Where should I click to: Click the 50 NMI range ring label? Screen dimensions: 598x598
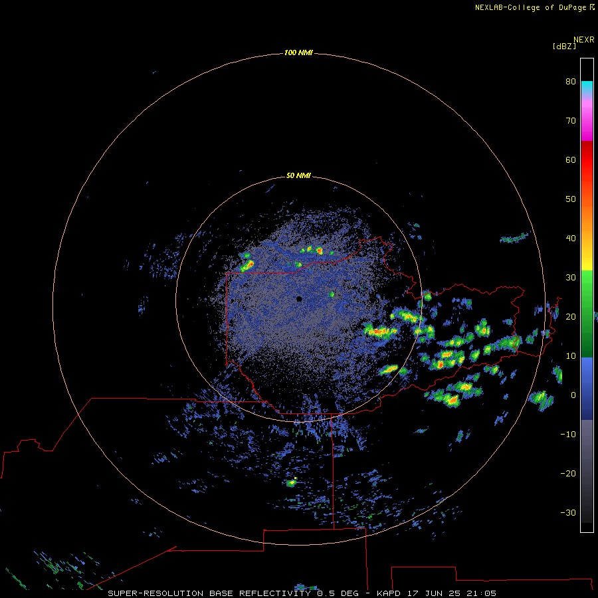pyautogui.click(x=298, y=175)
